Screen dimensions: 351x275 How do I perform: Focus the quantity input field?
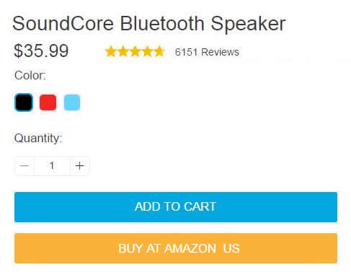[52, 166]
